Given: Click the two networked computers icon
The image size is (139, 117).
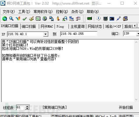Looking at the screenshot, I should point(51,19).
